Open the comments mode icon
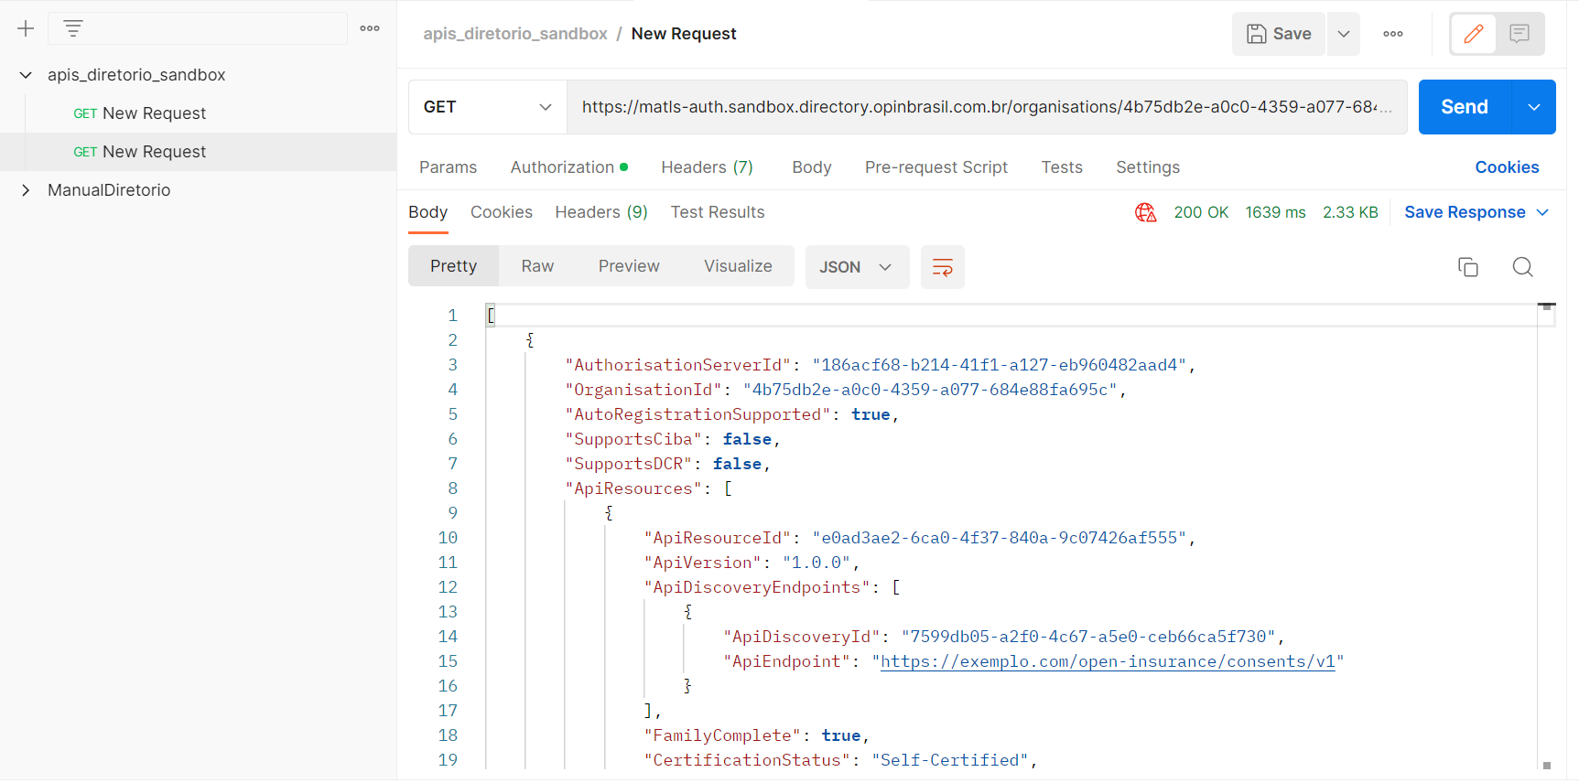The image size is (1579, 783). [x=1520, y=34]
